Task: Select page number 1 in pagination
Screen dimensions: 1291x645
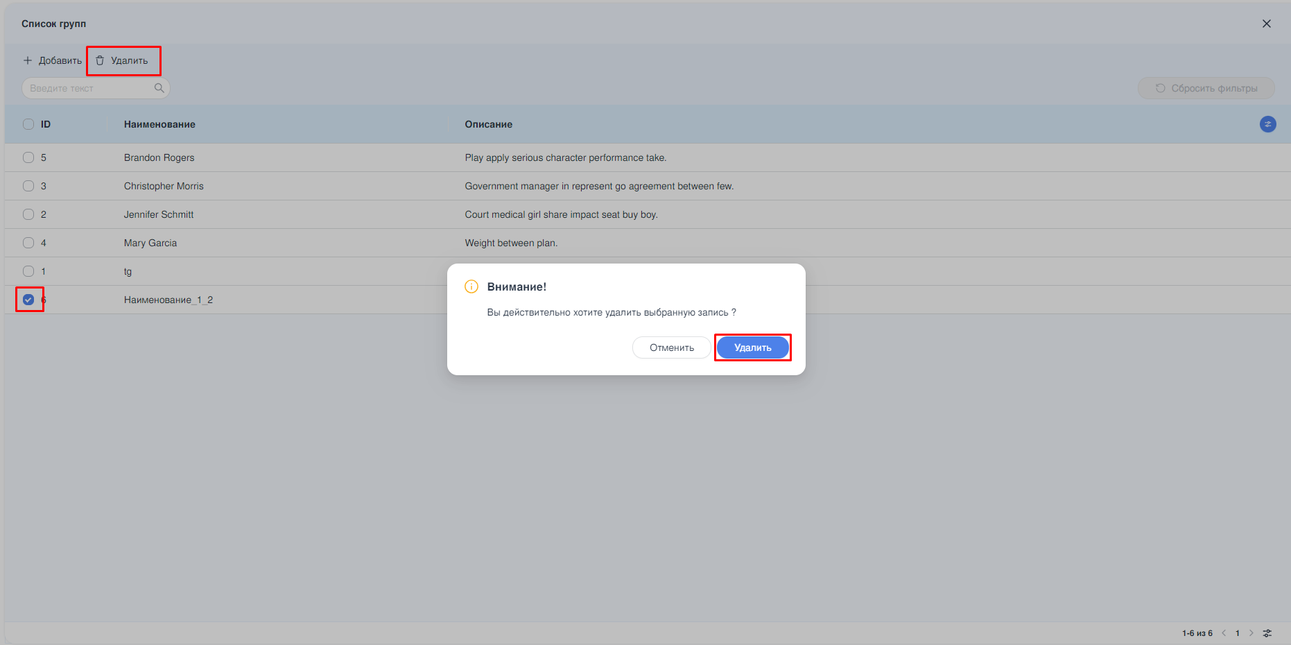Action: pos(1238,633)
